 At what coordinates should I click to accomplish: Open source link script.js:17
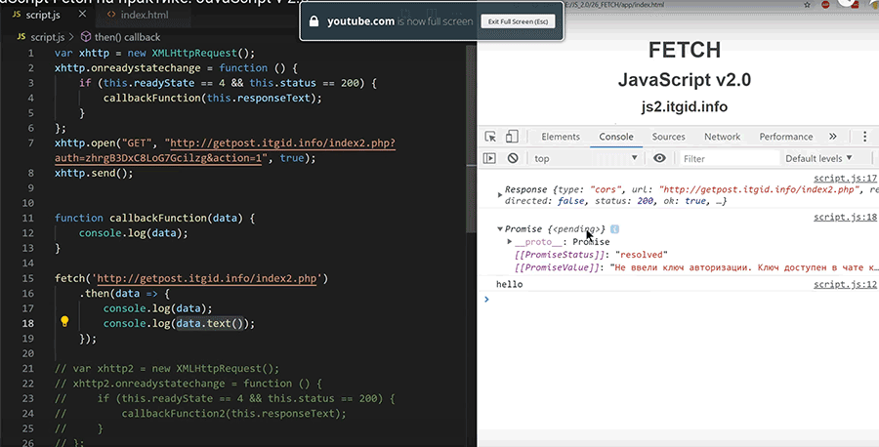[x=845, y=179]
